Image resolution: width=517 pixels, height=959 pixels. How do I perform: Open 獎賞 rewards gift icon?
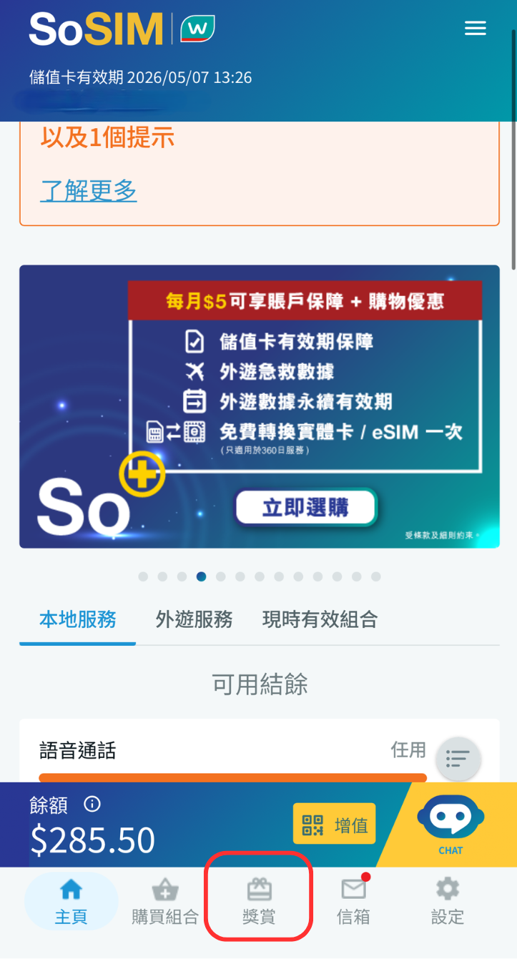pyautogui.click(x=259, y=901)
